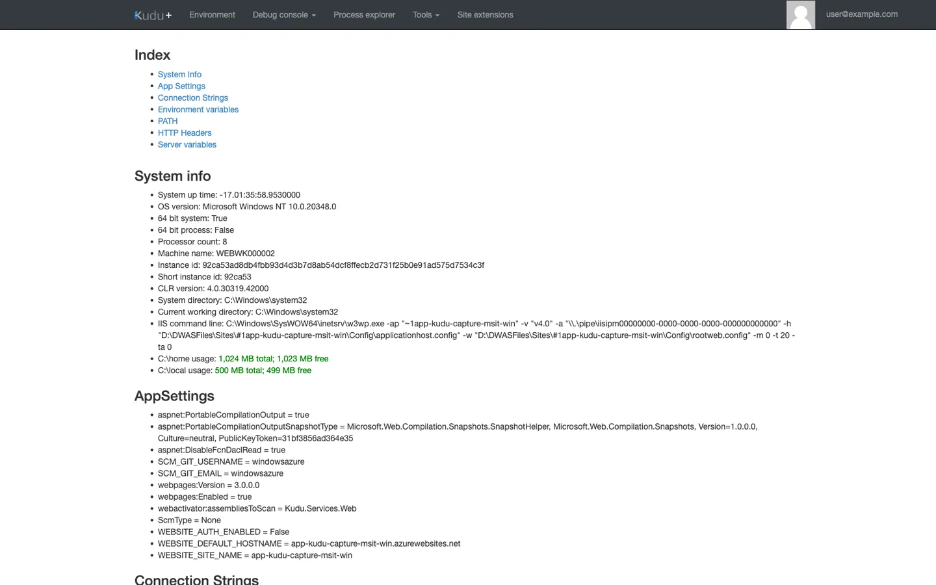Select the OS version line
This screenshot has height=585, width=936.
[247, 207]
